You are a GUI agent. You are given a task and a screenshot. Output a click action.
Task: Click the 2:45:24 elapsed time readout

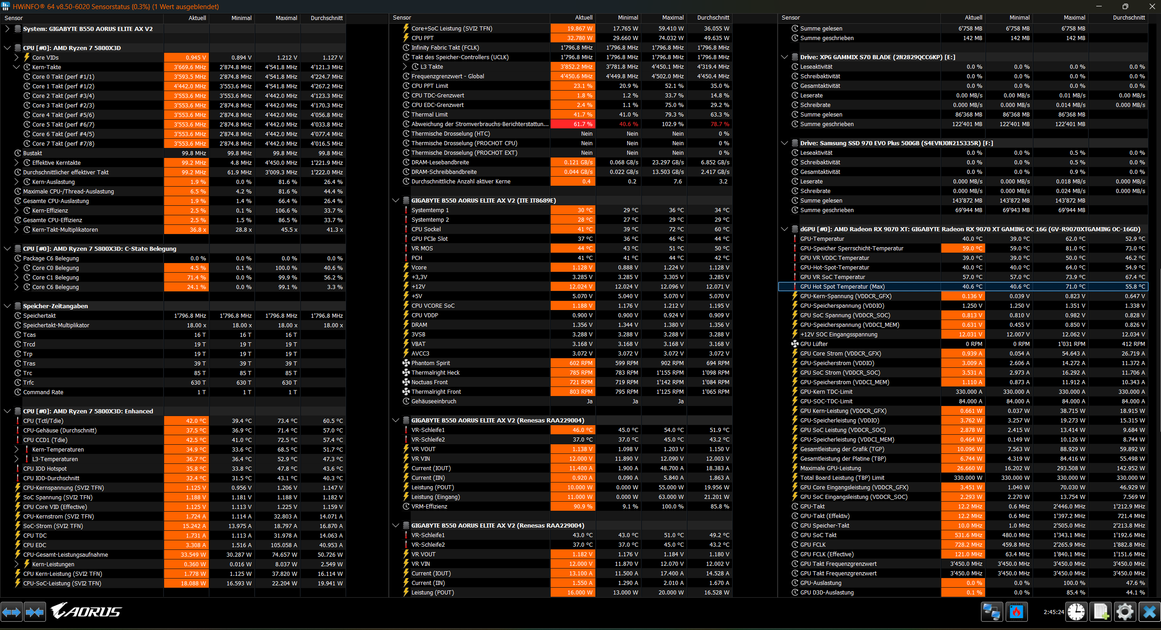point(1053,612)
